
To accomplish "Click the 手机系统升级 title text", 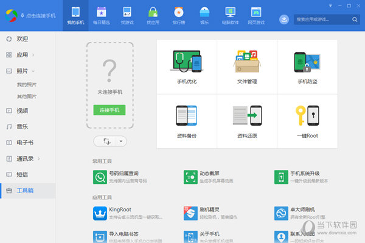I will pyautogui.click(x=305, y=174).
